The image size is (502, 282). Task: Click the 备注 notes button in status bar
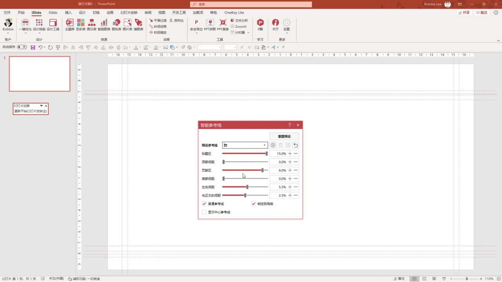(x=398, y=279)
